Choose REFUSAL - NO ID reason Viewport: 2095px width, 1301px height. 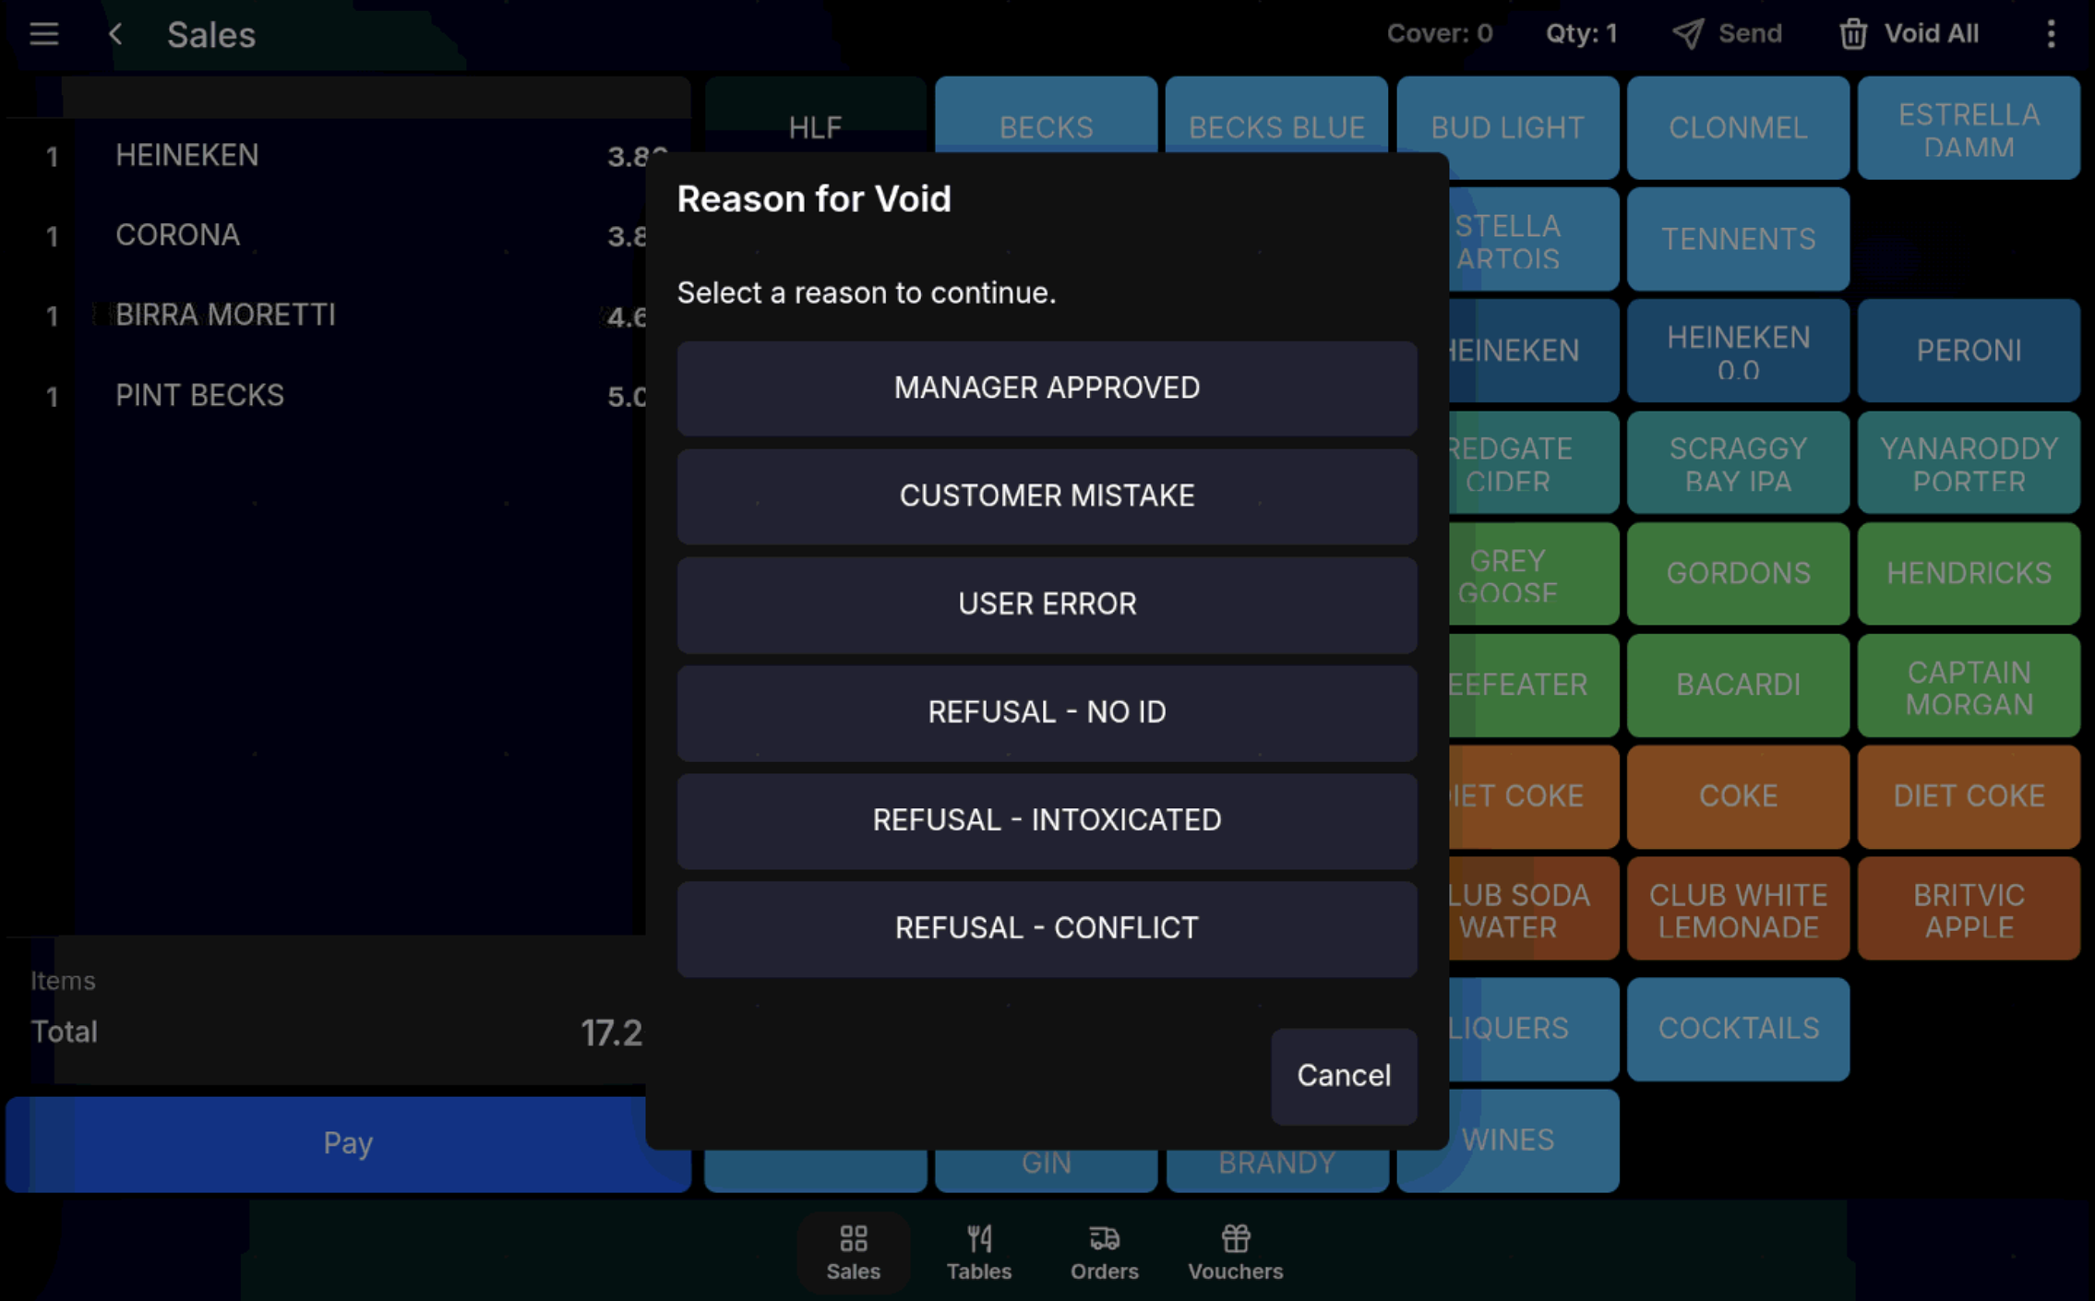click(x=1047, y=711)
